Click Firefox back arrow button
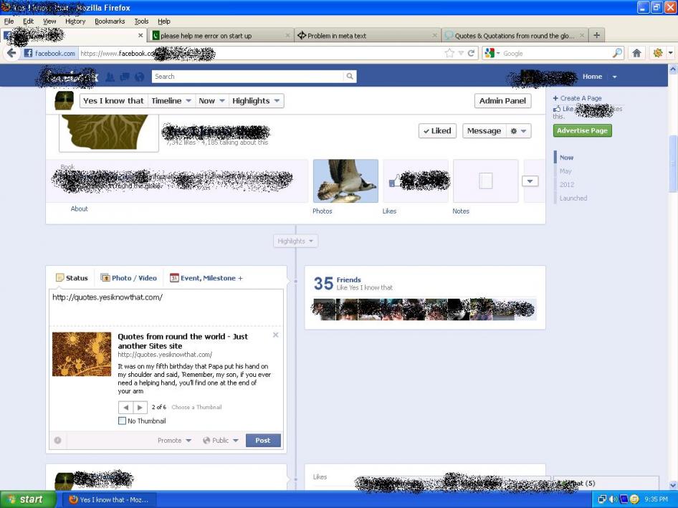This screenshot has height=508, width=678. pos(11,53)
